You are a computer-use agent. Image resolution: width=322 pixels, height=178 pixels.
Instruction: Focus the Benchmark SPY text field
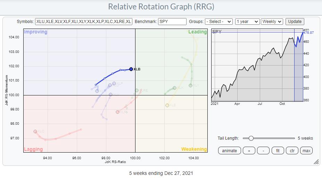coord(172,22)
